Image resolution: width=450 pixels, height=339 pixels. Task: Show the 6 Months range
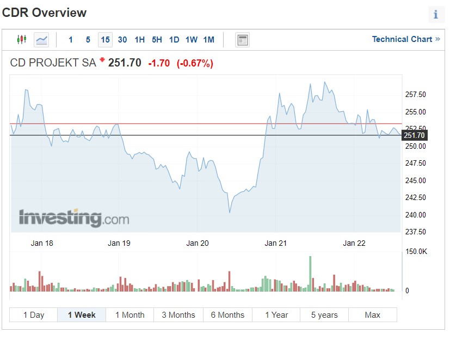(x=227, y=315)
